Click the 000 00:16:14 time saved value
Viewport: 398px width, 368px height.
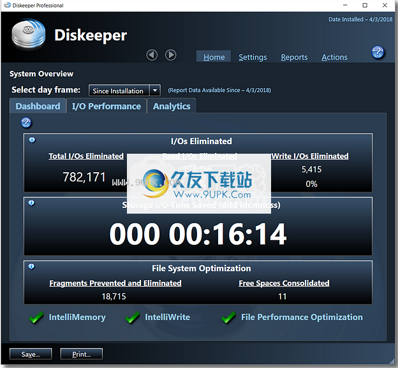click(198, 234)
